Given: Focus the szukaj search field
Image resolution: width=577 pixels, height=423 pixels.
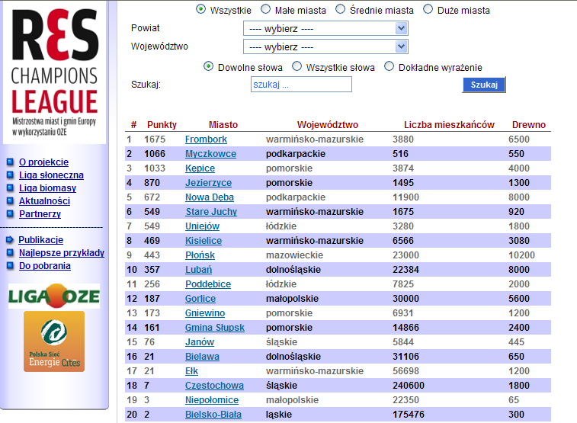Looking at the screenshot, I should [301, 85].
